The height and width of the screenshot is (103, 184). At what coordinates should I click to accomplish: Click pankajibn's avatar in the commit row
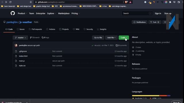[x=16, y=45]
